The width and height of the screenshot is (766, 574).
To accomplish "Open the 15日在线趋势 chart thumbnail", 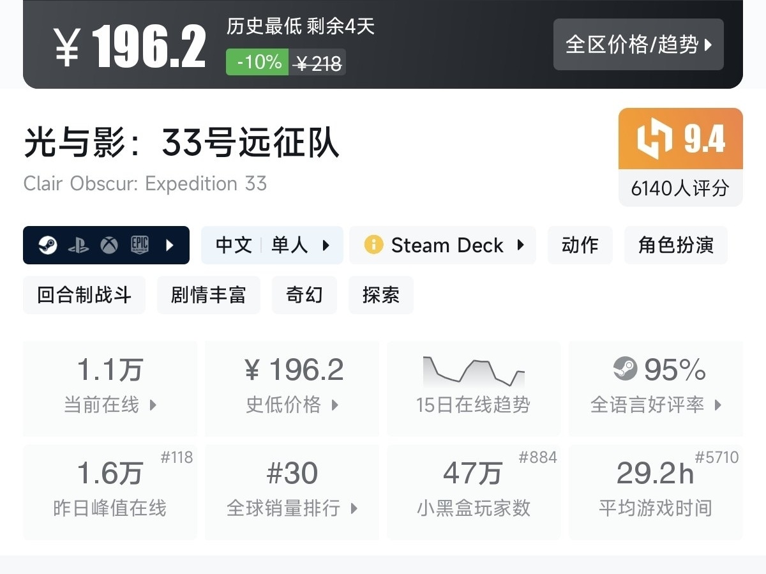I will point(473,373).
